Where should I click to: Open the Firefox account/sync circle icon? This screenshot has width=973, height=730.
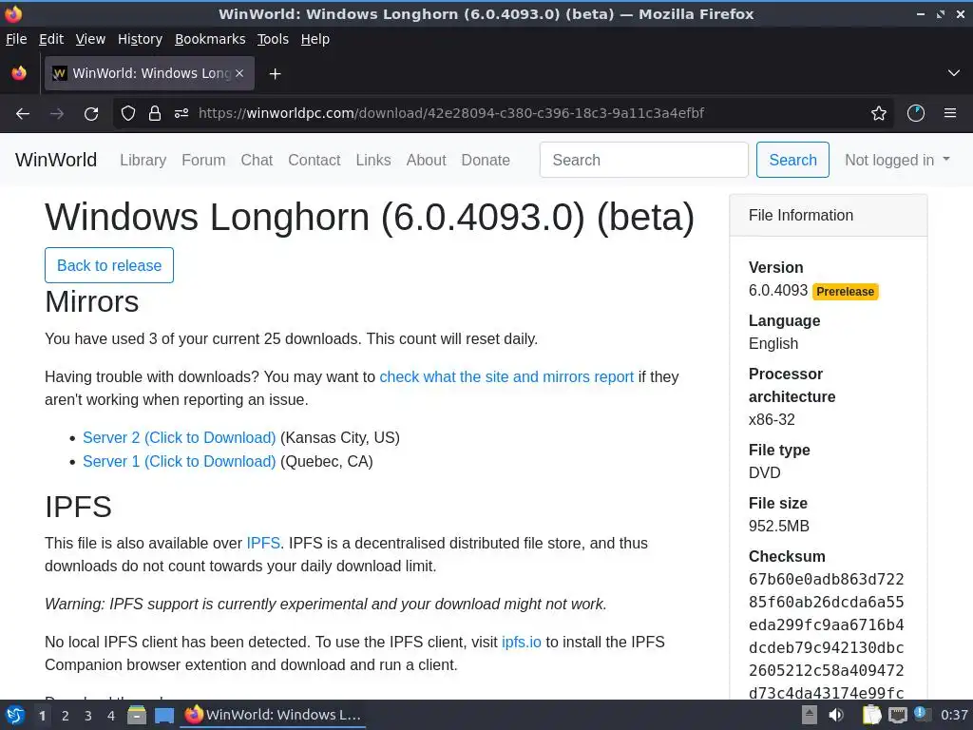click(x=916, y=114)
